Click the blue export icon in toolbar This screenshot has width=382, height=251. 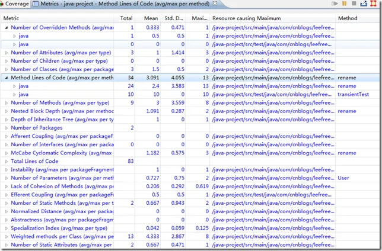click(364, 4)
